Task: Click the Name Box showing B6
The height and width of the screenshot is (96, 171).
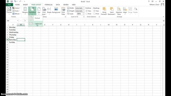Action: point(11,21)
